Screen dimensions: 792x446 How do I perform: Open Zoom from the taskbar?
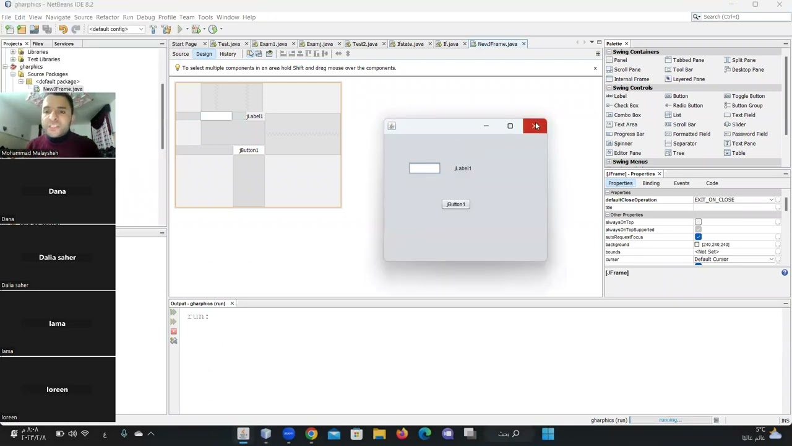[x=288, y=434]
